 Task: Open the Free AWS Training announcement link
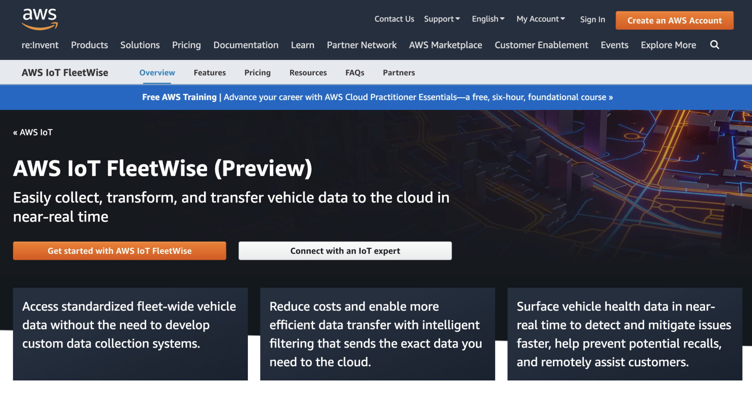click(x=377, y=97)
